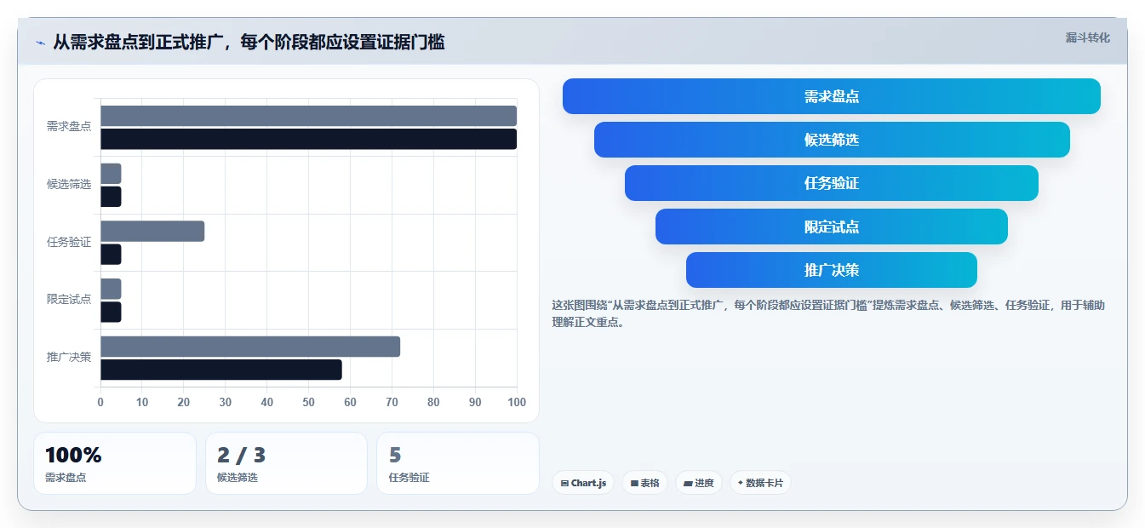Click the 需求盘点 y-axis label in chart
1145x528 pixels.
click(69, 127)
